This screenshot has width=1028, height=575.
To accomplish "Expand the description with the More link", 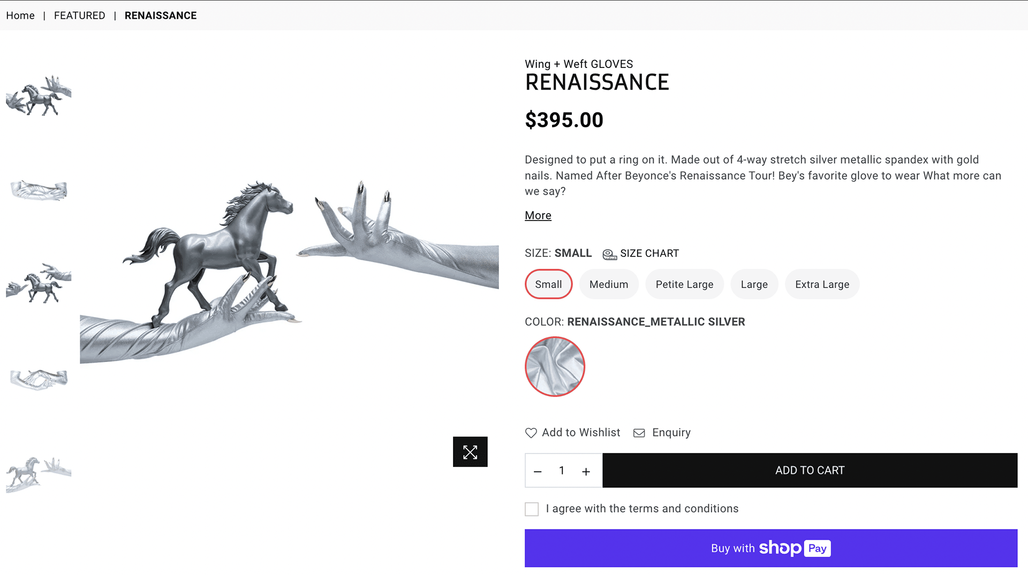I will tap(538, 215).
